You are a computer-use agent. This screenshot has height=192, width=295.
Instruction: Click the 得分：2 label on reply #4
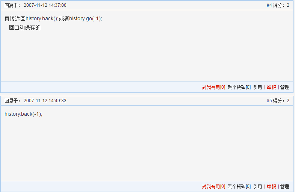click(281, 5)
